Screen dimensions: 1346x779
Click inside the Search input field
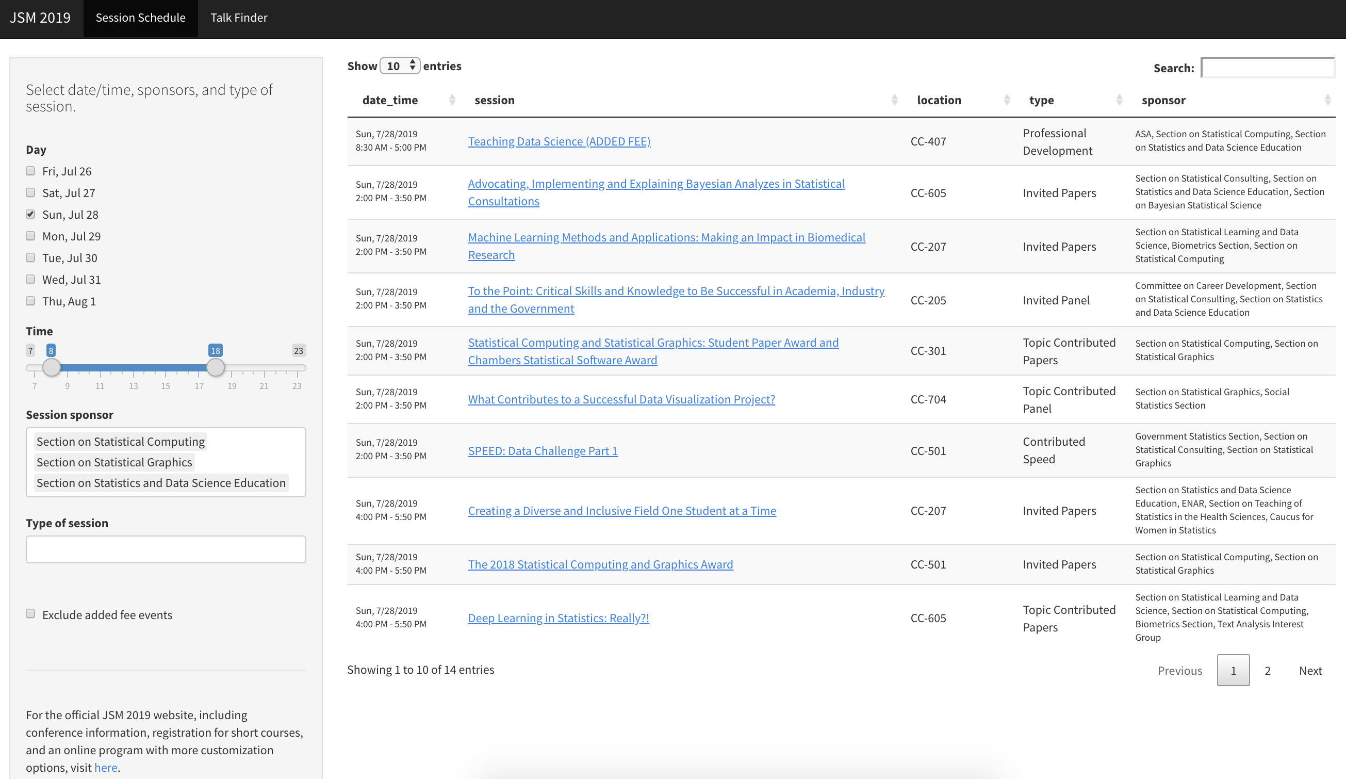(x=1267, y=68)
